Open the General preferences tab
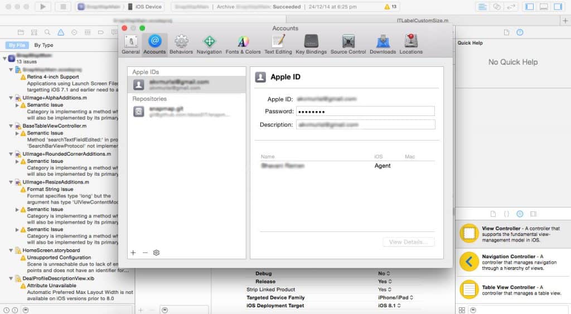The height and width of the screenshot is (314, 571). (x=130, y=45)
